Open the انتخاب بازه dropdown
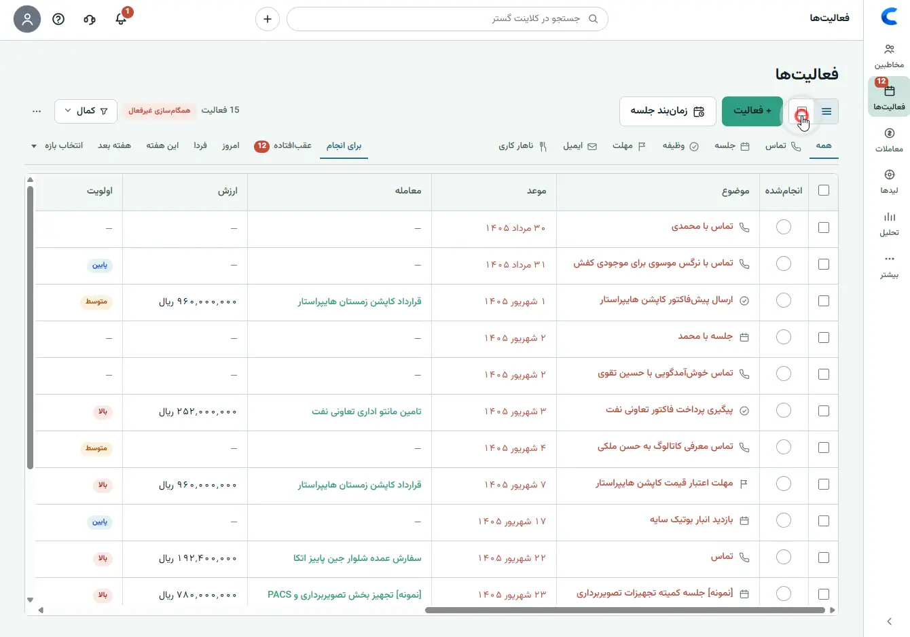910x637 pixels. (x=57, y=146)
